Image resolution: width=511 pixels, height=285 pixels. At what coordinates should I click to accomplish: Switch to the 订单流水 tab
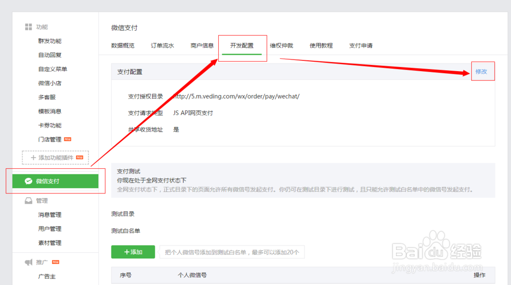pos(162,46)
